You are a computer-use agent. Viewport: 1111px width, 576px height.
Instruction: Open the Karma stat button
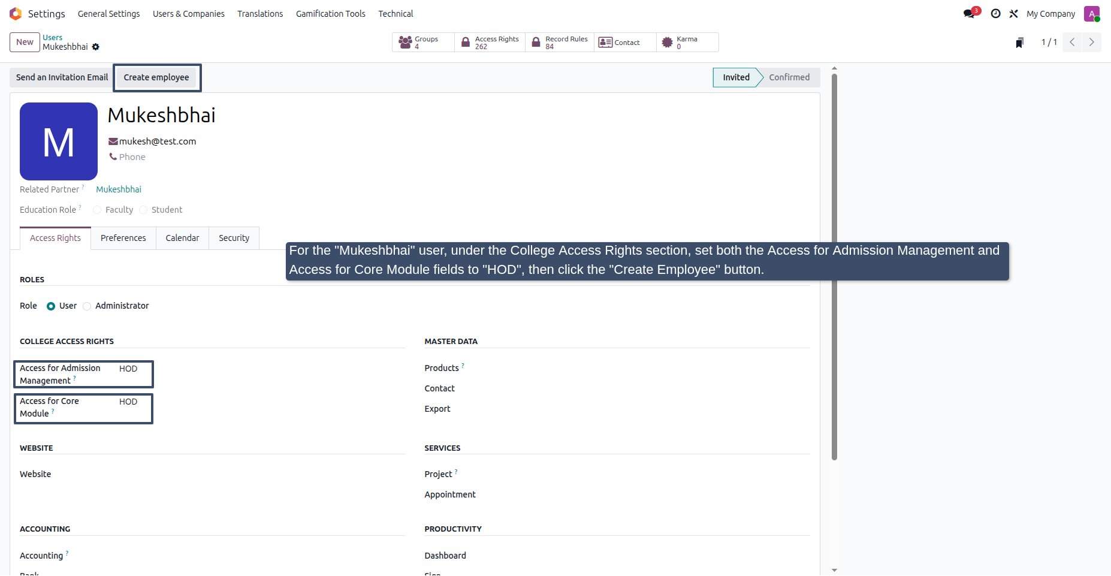pyautogui.click(x=687, y=43)
